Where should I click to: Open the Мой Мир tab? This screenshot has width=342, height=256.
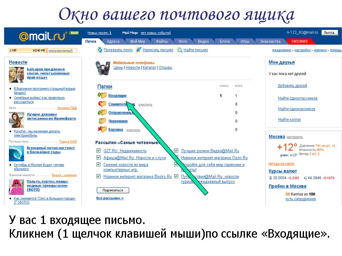(137, 41)
